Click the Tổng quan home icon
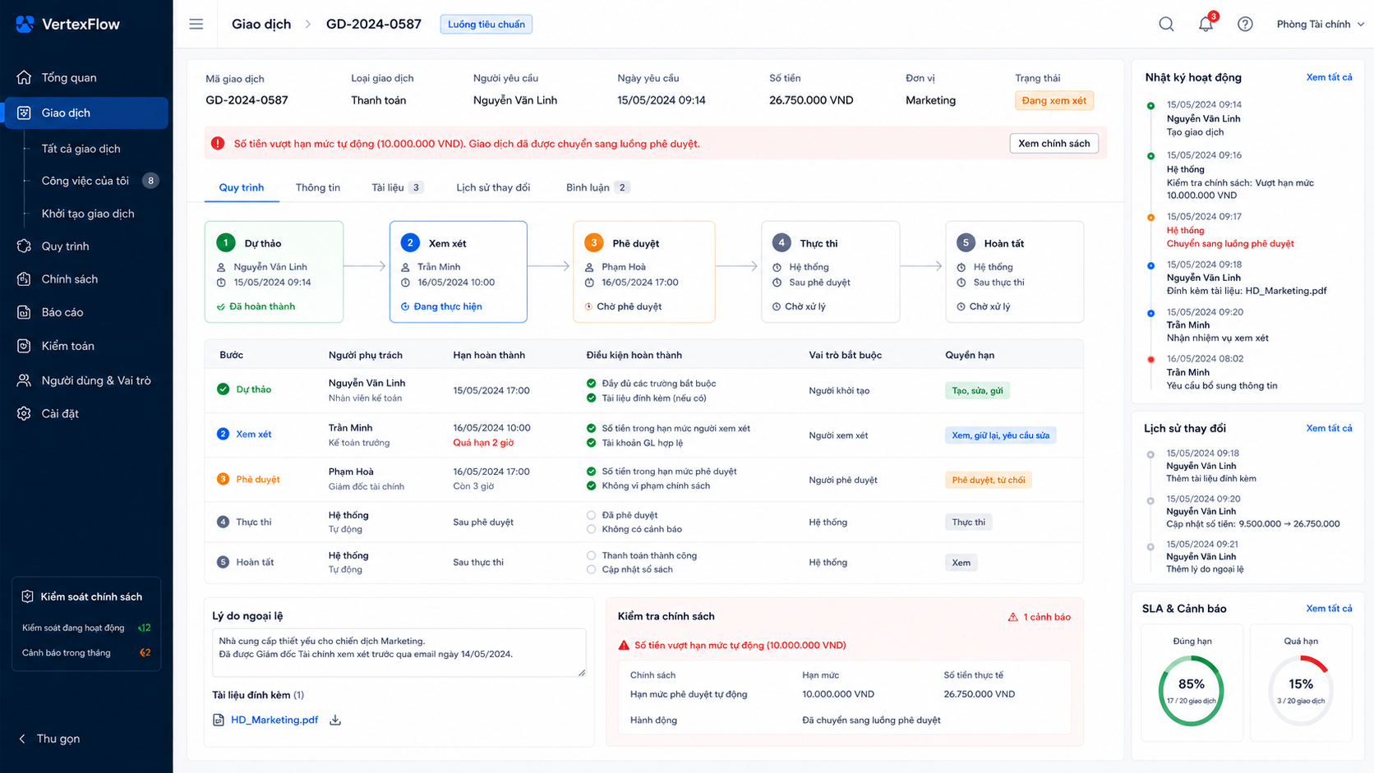This screenshot has height=773, width=1374. pyautogui.click(x=24, y=77)
